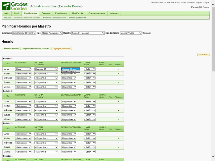Screen dimensions: 215x161
Task: Click the Eliminar Horario button
Action: tap(11, 49)
